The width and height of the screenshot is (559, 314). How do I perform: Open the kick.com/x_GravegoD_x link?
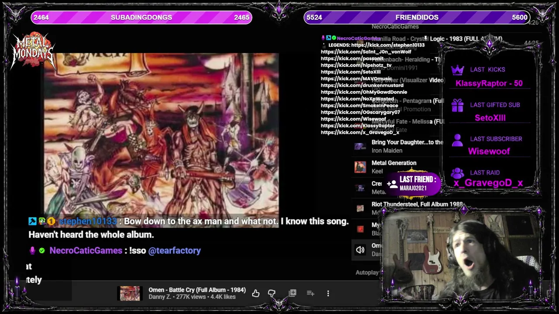click(x=360, y=133)
